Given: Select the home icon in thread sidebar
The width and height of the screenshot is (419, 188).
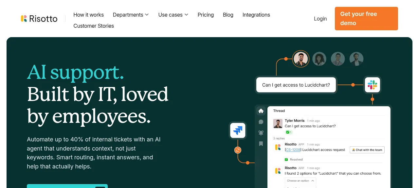Looking at the screenshot, I should pos(261,111).
